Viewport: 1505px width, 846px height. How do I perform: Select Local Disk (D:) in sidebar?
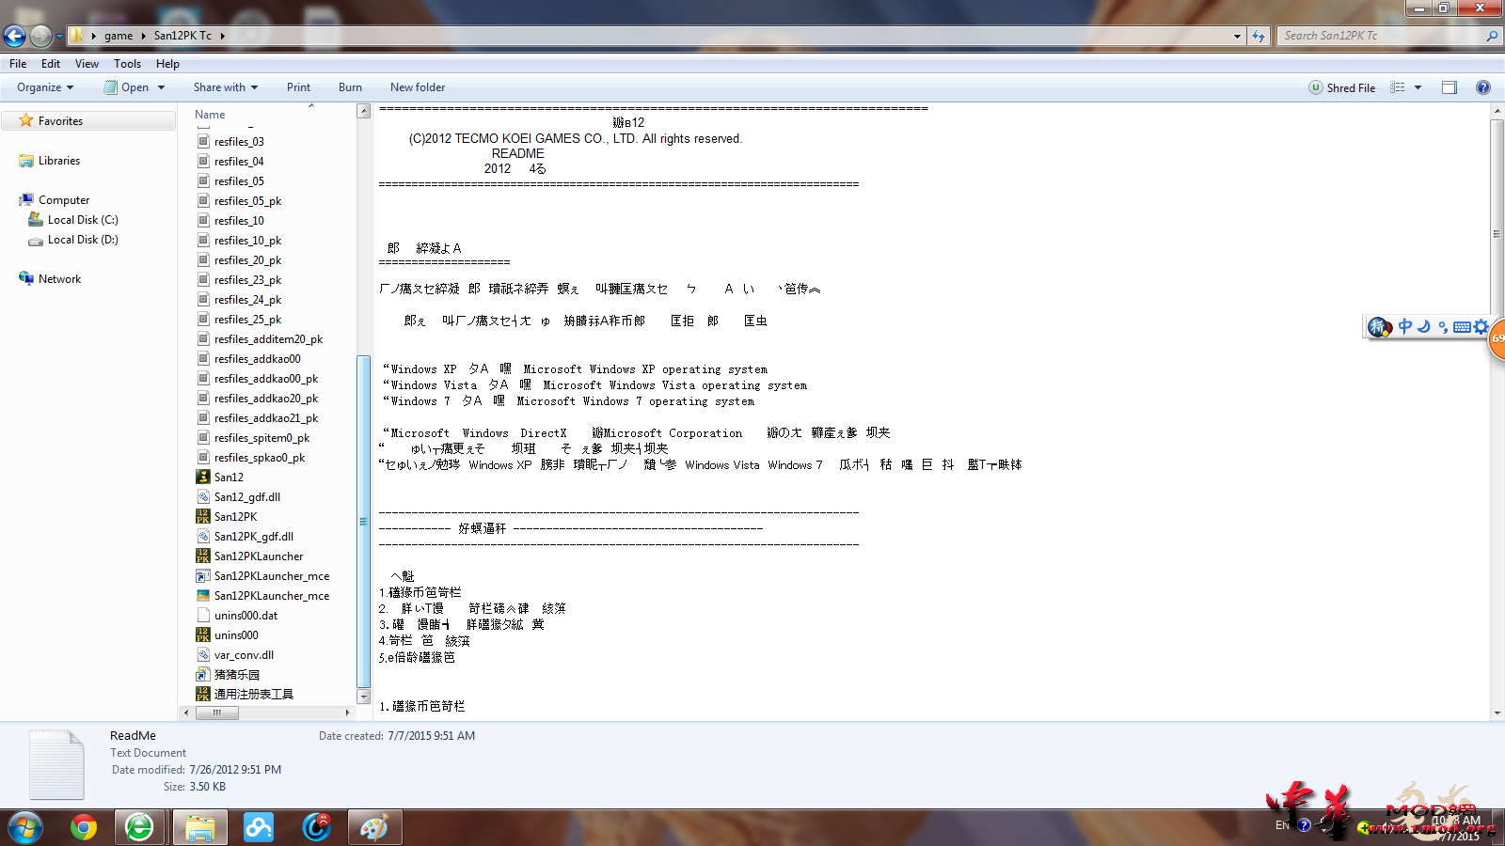point(83,240)
